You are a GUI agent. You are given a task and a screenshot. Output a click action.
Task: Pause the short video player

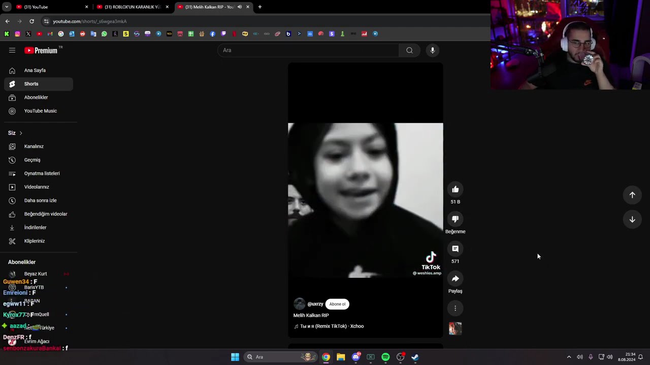[365, 200]
